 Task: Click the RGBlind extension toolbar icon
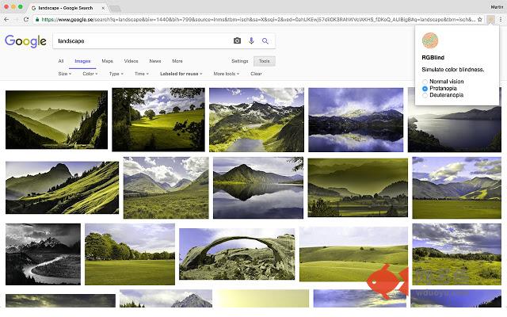tap(491, 19)
